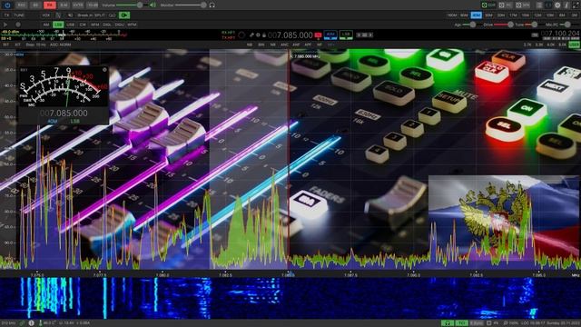The image size is (581, 327).
Task: Toggle the NB noise blanker
Action: (x=250, y=45)
